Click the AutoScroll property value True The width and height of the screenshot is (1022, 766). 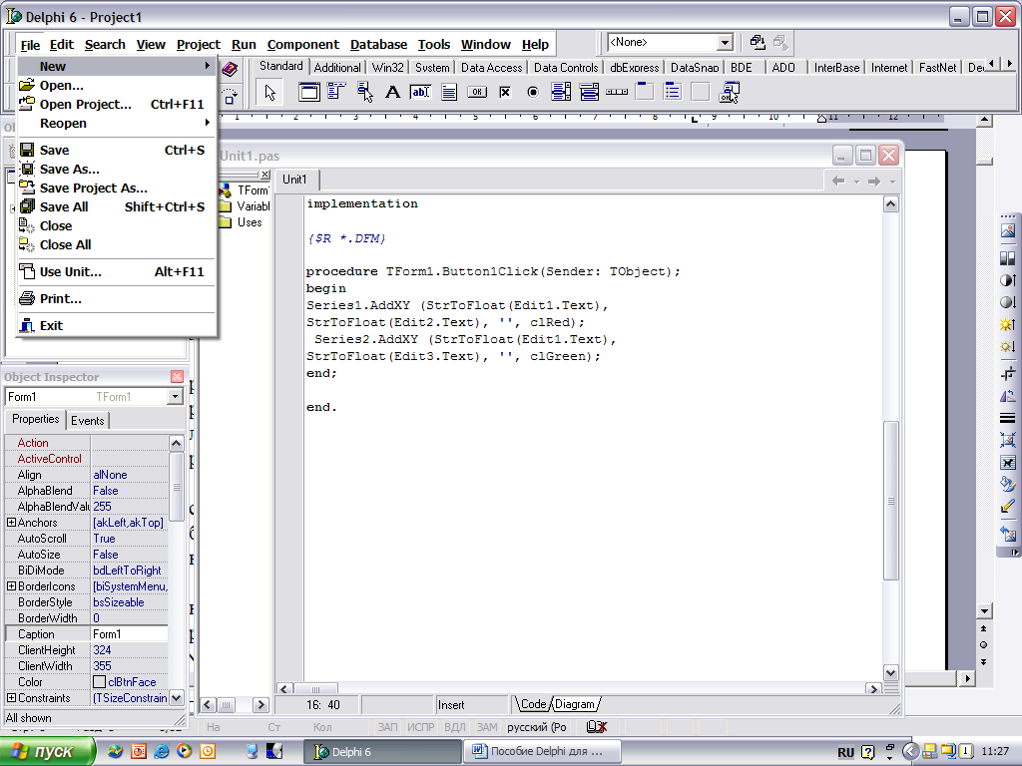[x=129, y=539]
